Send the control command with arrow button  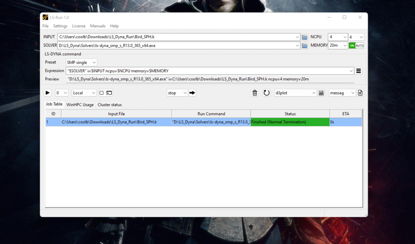193,93
